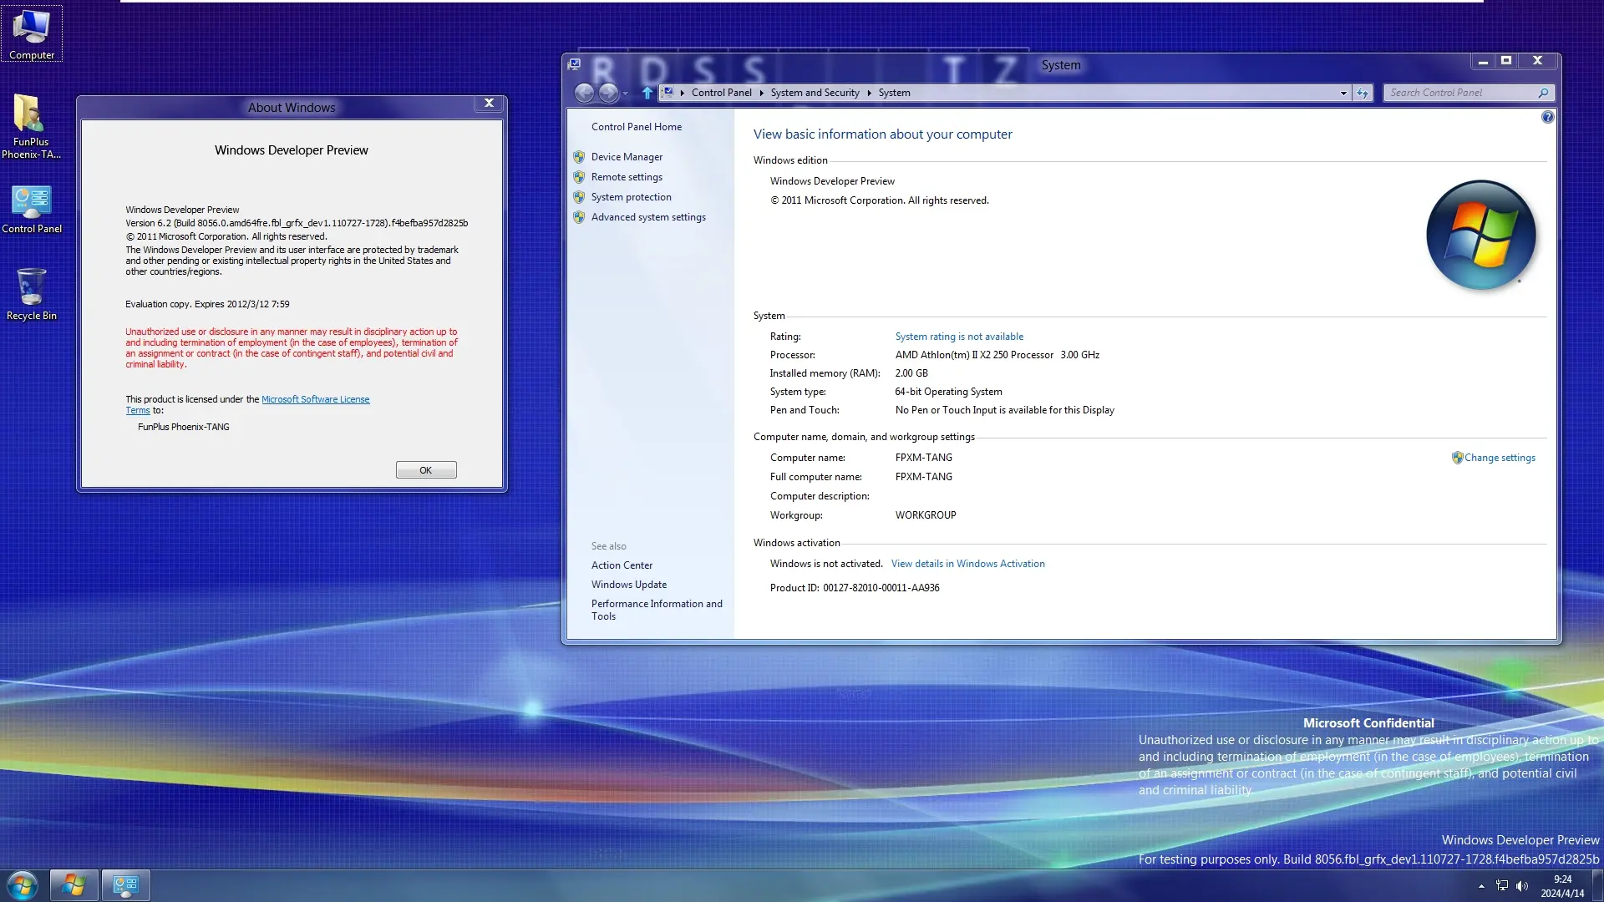
Task: Open System protection link
Action: coord(631,197)
